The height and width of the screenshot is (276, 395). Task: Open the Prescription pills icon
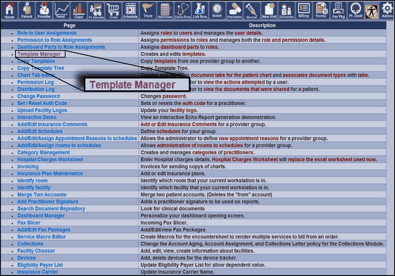click(x=234, y=10)
